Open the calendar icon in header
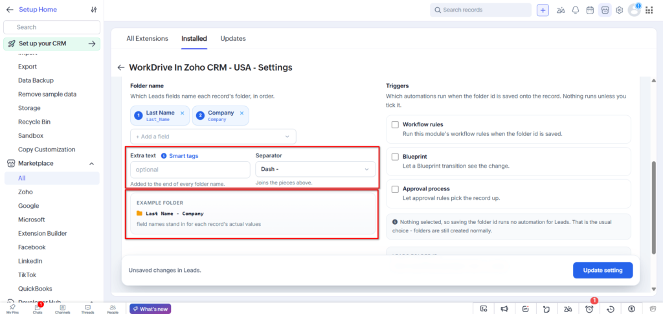Viewport: 663px width, 314px height. pyautogui.click(x=590, y=10)
